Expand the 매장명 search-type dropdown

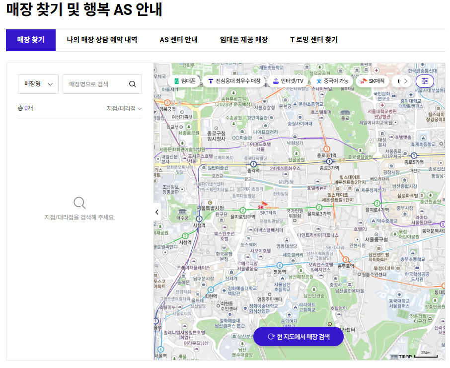click(x=38, y=84)
